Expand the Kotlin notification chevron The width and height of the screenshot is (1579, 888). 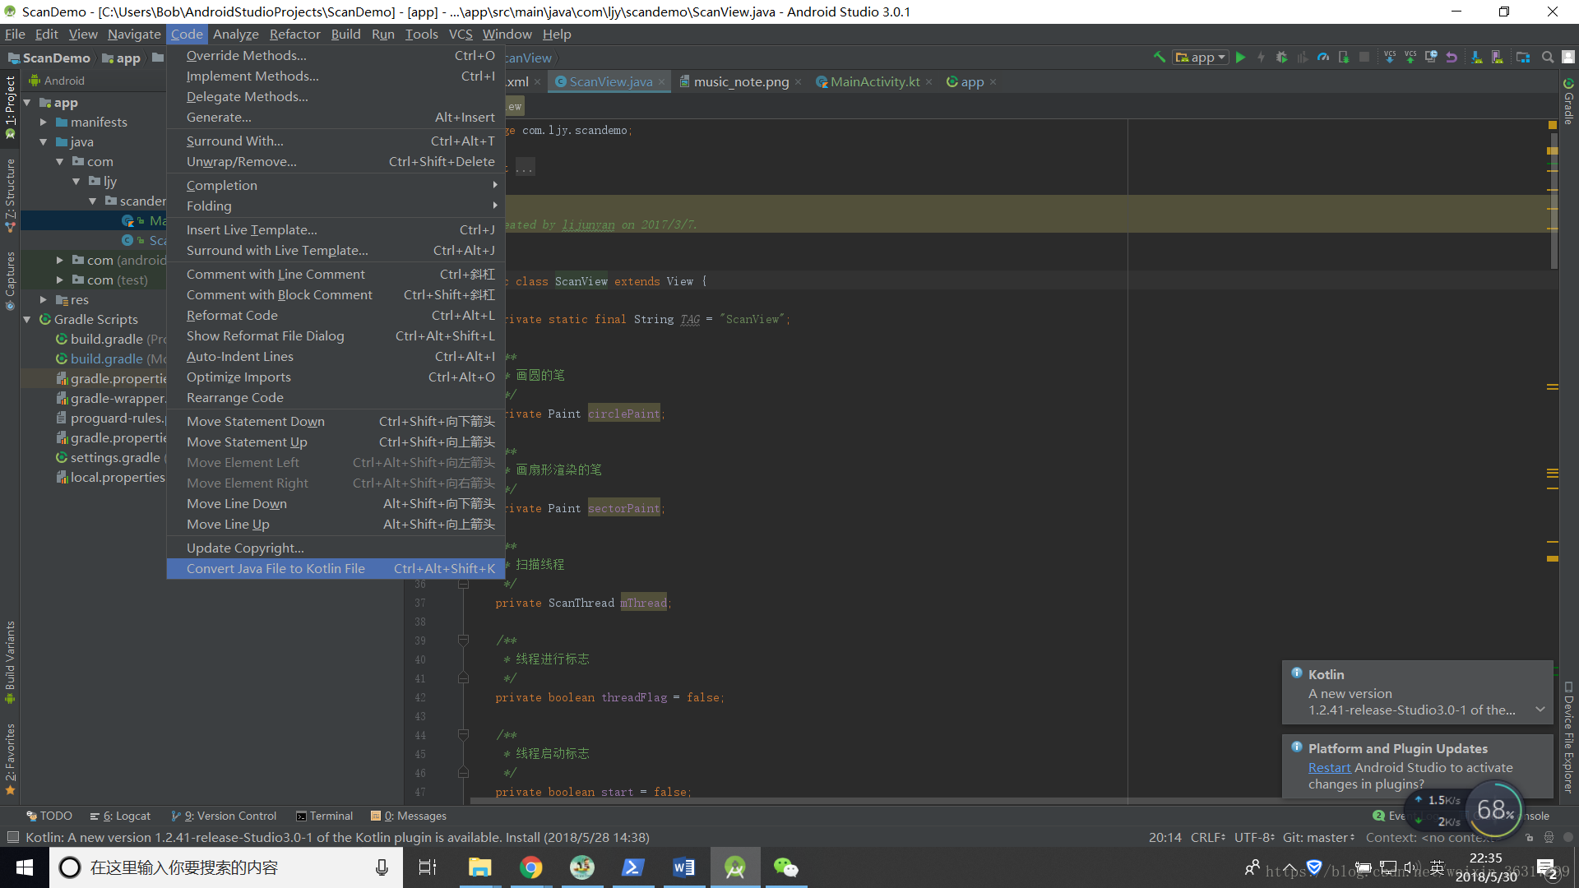1540,710
